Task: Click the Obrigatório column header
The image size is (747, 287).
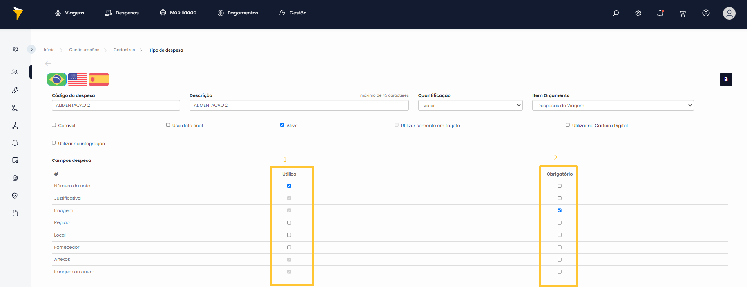Action: click(560, 174)
